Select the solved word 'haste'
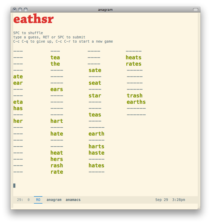This screenshot has width=211, height=224. (96, 153)
